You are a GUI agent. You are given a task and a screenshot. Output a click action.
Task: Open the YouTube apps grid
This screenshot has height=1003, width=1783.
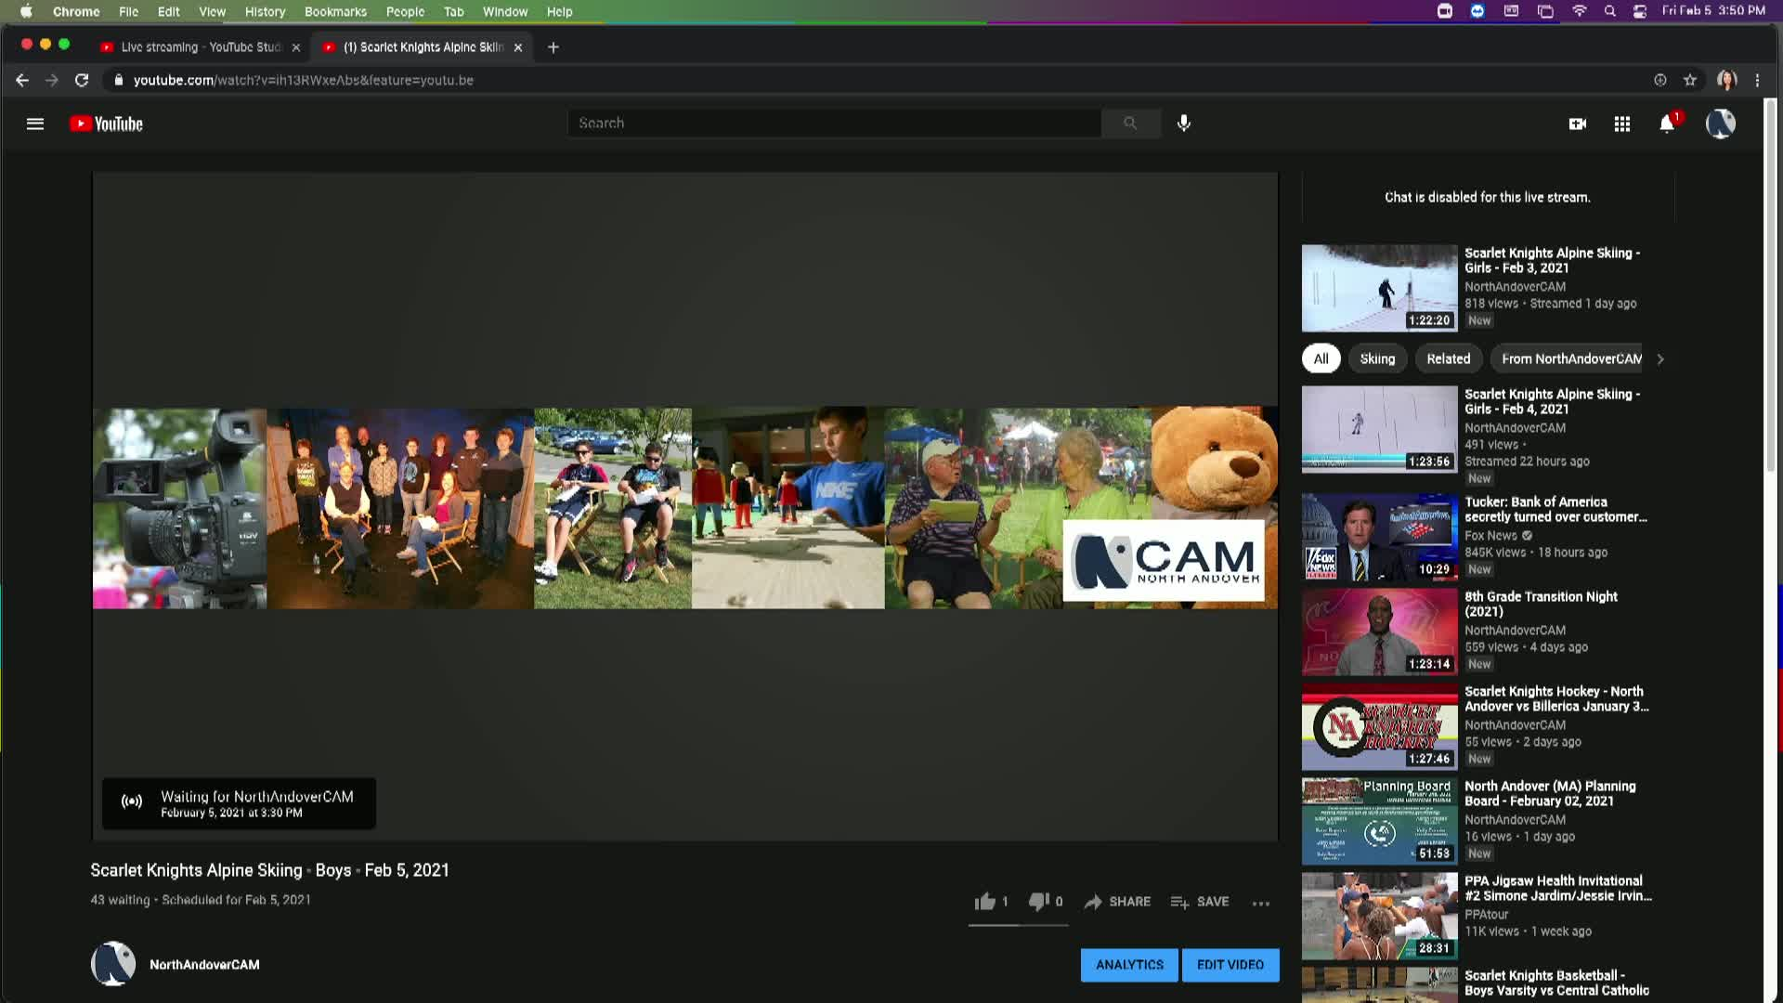tap(1622, 124)
